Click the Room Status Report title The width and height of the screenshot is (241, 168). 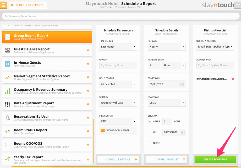point(31,130)
